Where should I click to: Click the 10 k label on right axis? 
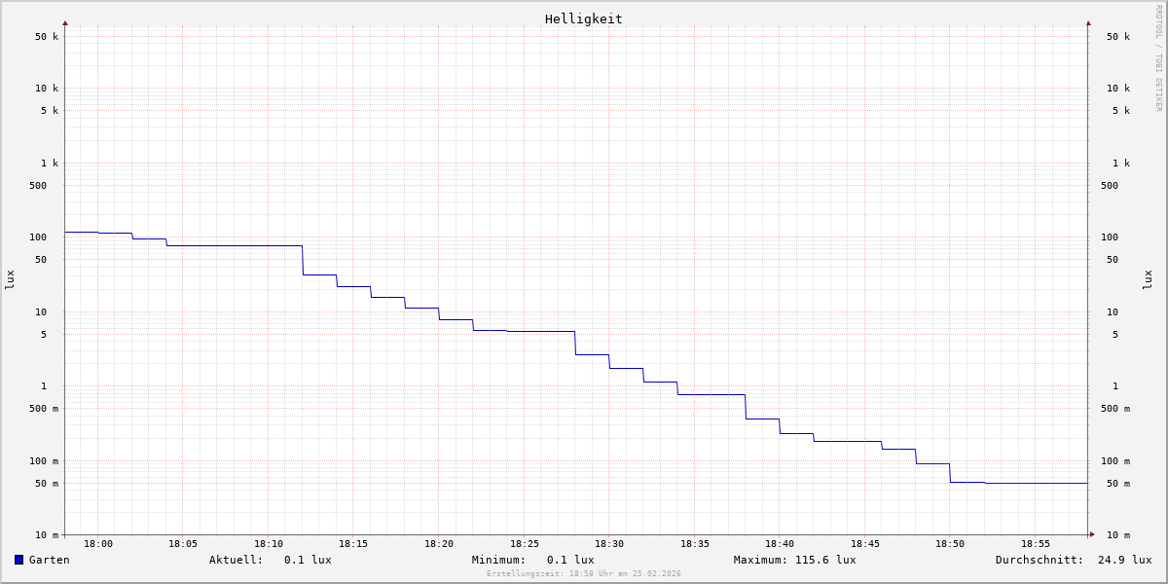pyautogui.click(x=1118, y=89)
